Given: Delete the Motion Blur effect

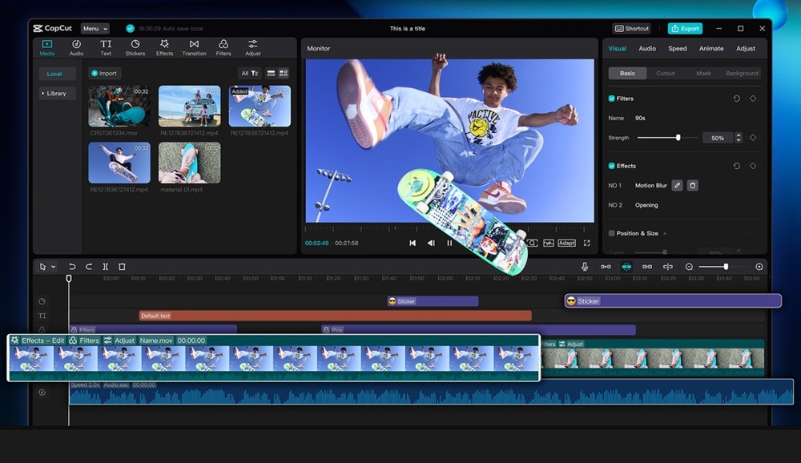Looking at the screenshot, I should [693, 185].
